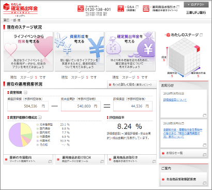
Task: Click orange 外国債券 legend swatch
Action: click(38, 137)
